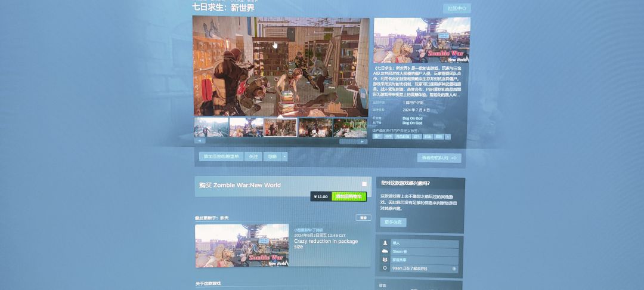
Task: Select the first screenshot thumbnail
Action: pyautogui.click(x=211, y=127)
